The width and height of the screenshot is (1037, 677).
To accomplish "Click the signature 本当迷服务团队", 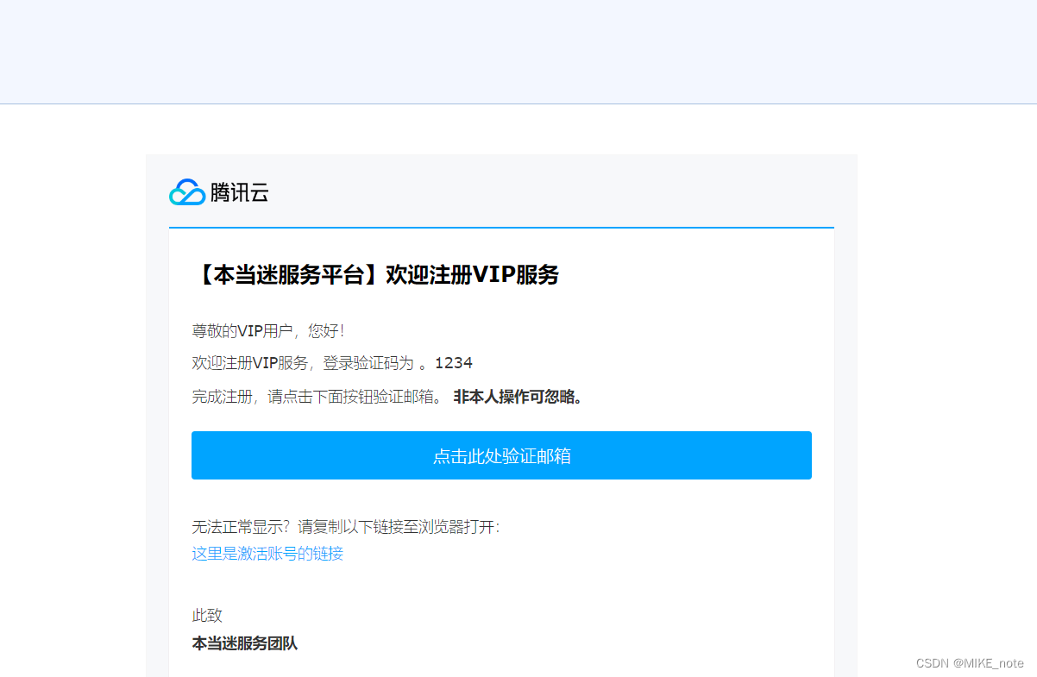I will (x=245, y=643).
